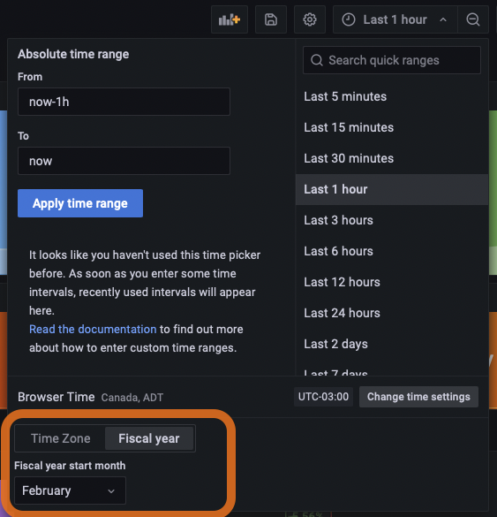Switch to the Time Zone tab
This screenshot has width=497, height=517.
tap(61, 438)
